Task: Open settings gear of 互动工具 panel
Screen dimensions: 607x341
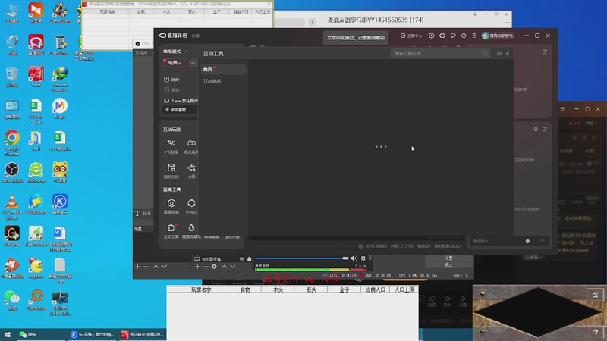Action: [499, 53]
